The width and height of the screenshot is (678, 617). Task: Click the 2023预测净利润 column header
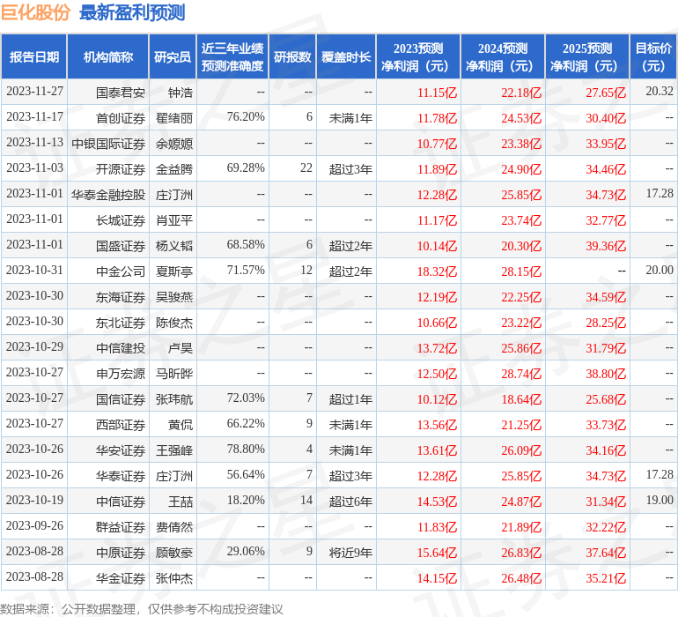[418, 56]
